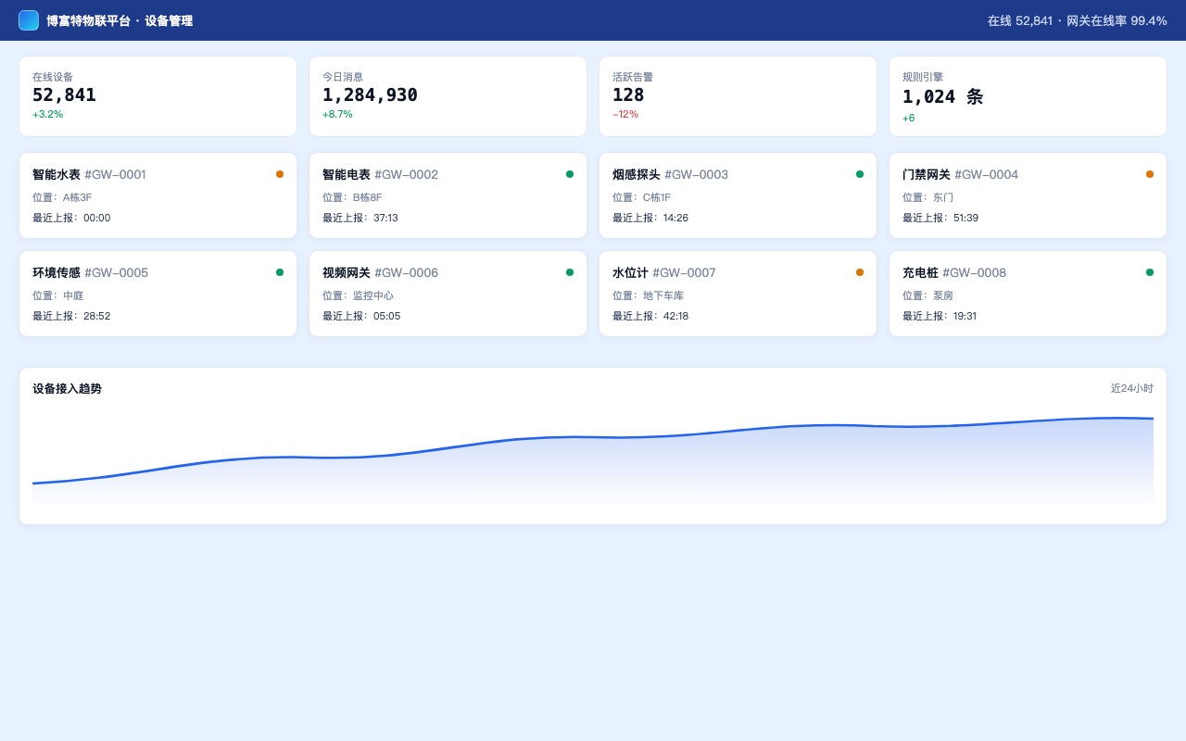Click the 设备接入趋势 chart title
This screenshot has width=1186, height=741.
(67, 388)
